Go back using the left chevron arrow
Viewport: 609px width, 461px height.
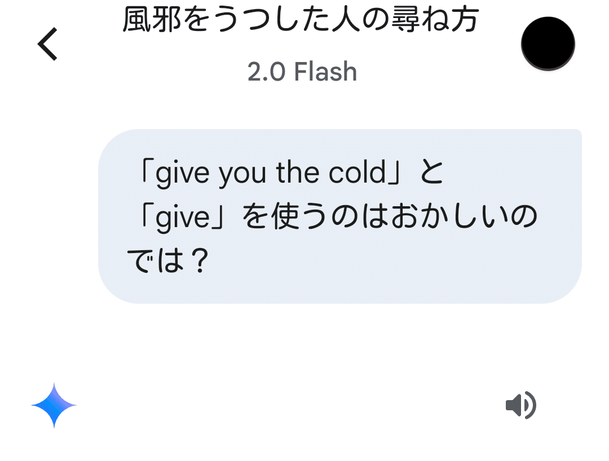[47, 44]
